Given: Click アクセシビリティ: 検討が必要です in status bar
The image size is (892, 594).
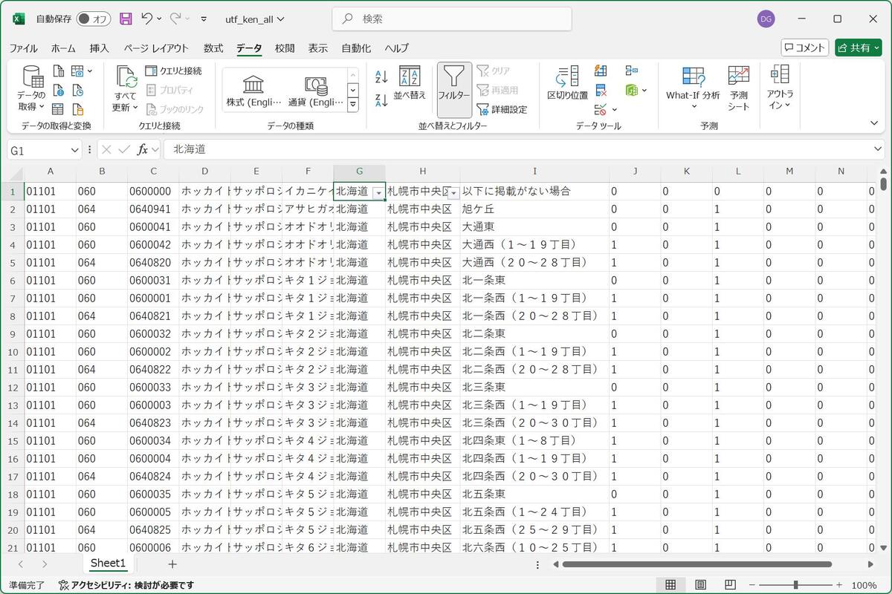Looking at the screenshot, I should (x=126, y=585).
